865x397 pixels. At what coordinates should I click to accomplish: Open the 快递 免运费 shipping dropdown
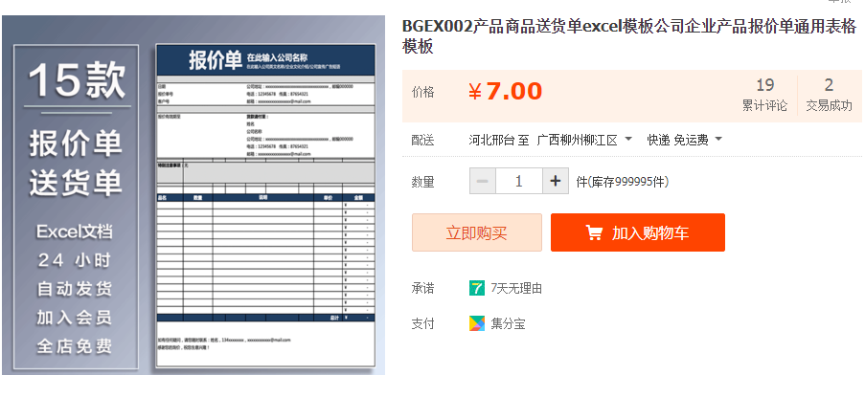point(684,140)
